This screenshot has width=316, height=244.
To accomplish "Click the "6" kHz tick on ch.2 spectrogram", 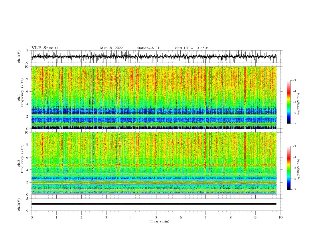I will pyautogui.click(x=28, y=157).
